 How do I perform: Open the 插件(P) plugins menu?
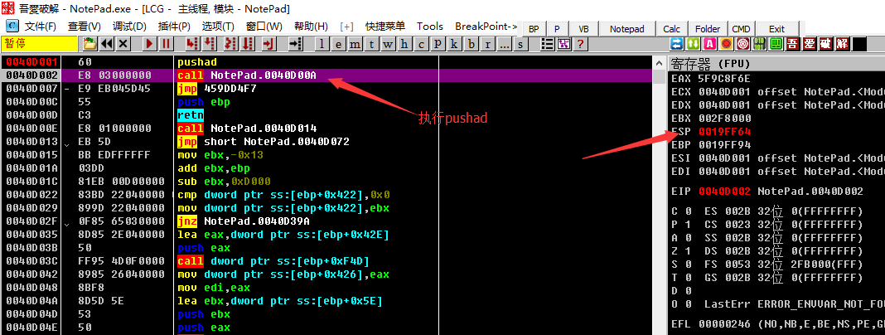point(174,27)
